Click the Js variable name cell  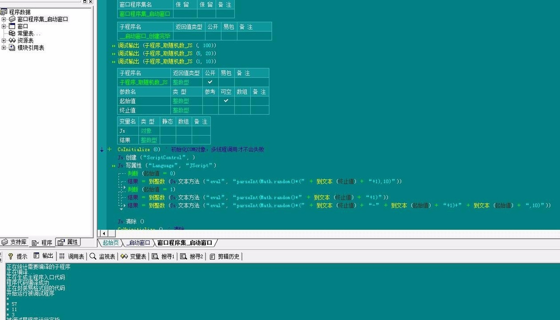128,131
